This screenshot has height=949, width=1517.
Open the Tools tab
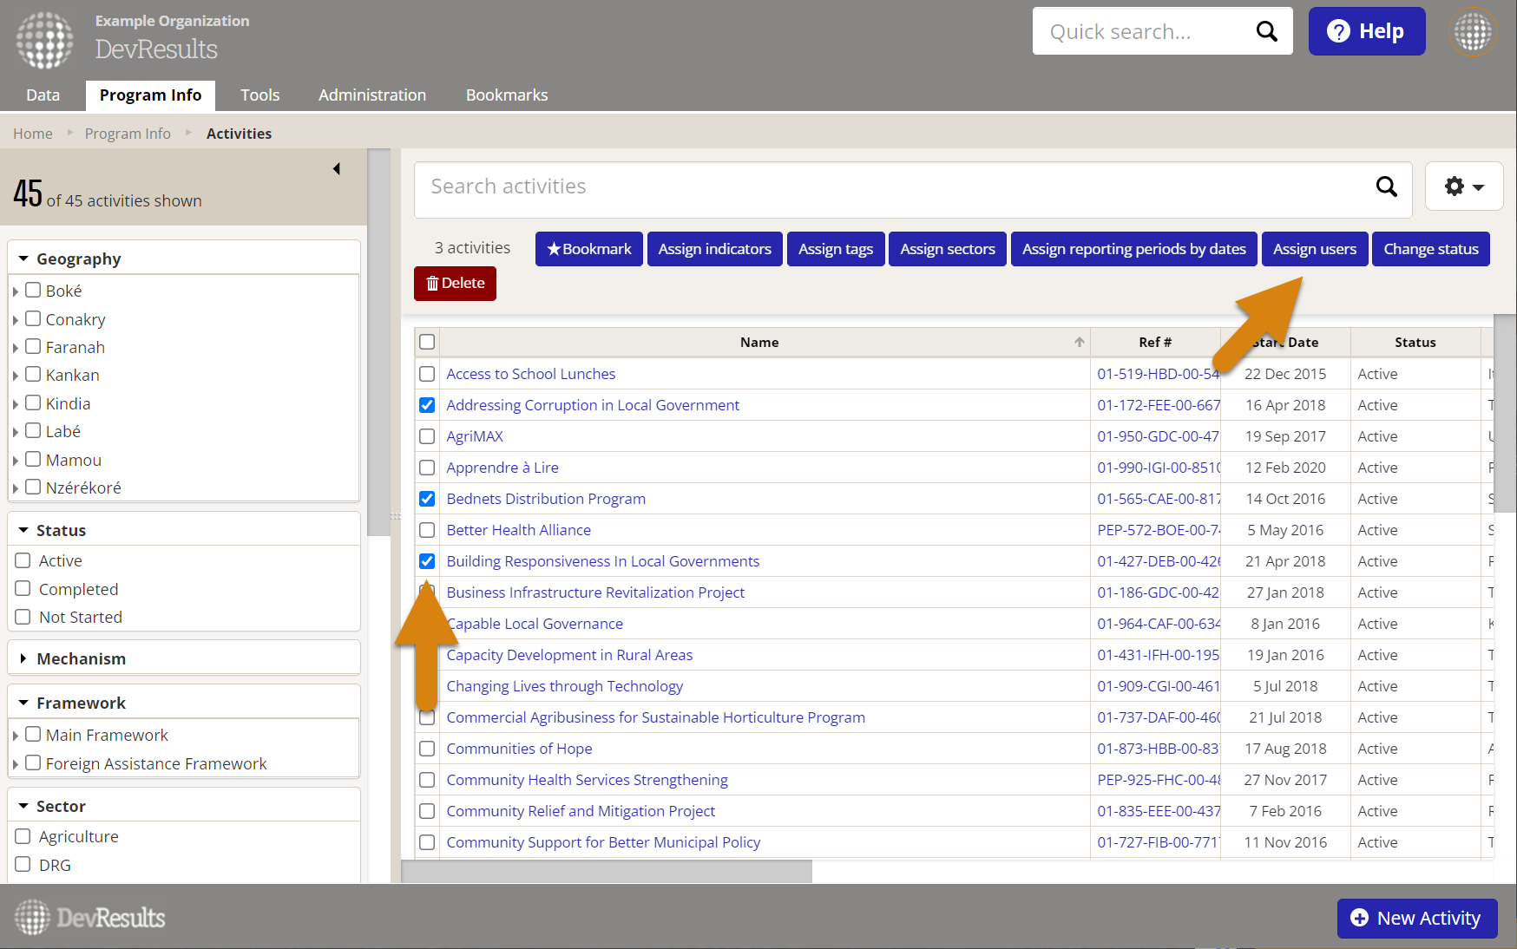click(260, 95)
